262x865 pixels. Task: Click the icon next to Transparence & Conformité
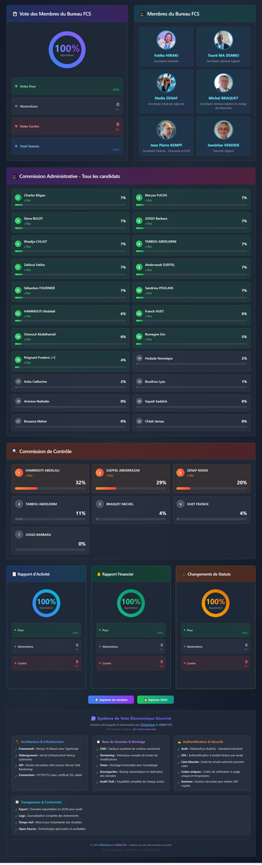click(17, 802)
